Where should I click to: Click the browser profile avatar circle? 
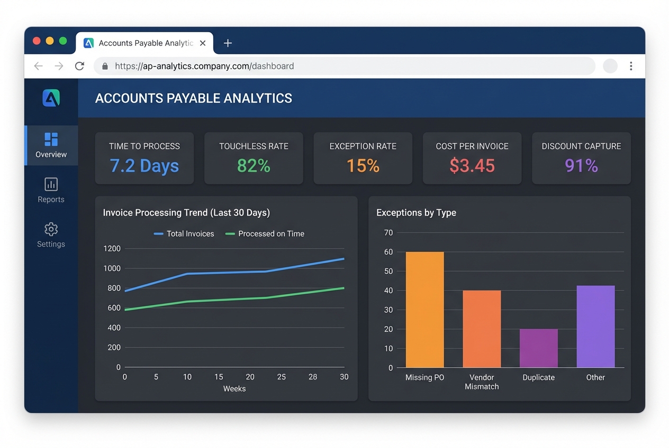click(610, 66)
